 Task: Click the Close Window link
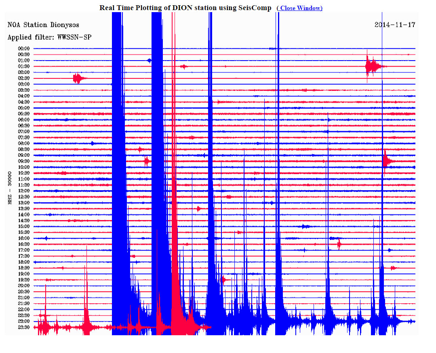click(299, 8)
